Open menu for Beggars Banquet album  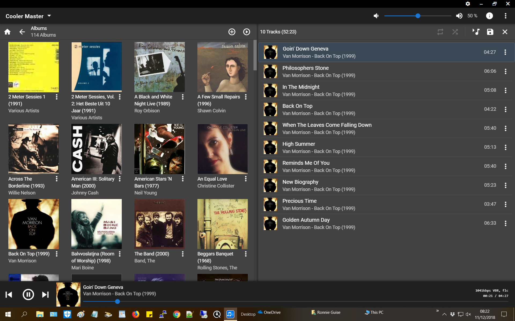[x=246, y=254]
